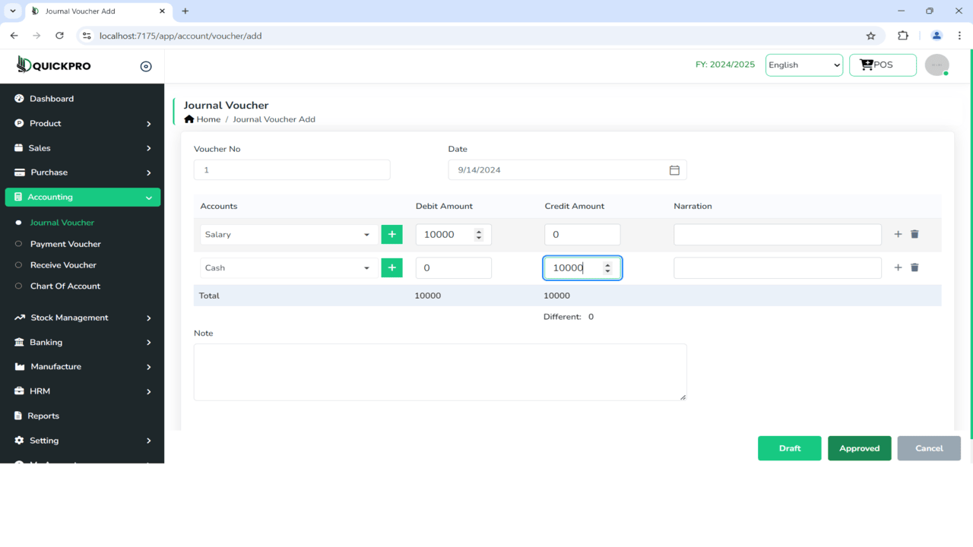Open the Dashboard from the sidebar
973x547 pixels.
click(51, 98)
